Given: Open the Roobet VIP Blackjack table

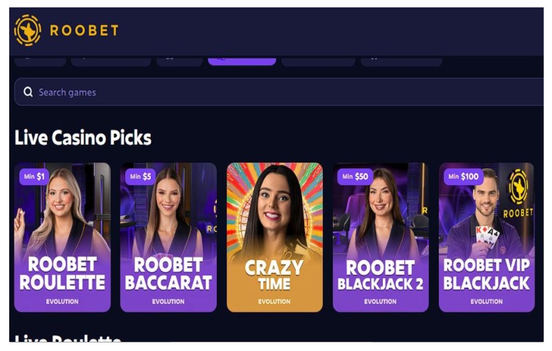Looking at the screenshot, I should point(487,237).
